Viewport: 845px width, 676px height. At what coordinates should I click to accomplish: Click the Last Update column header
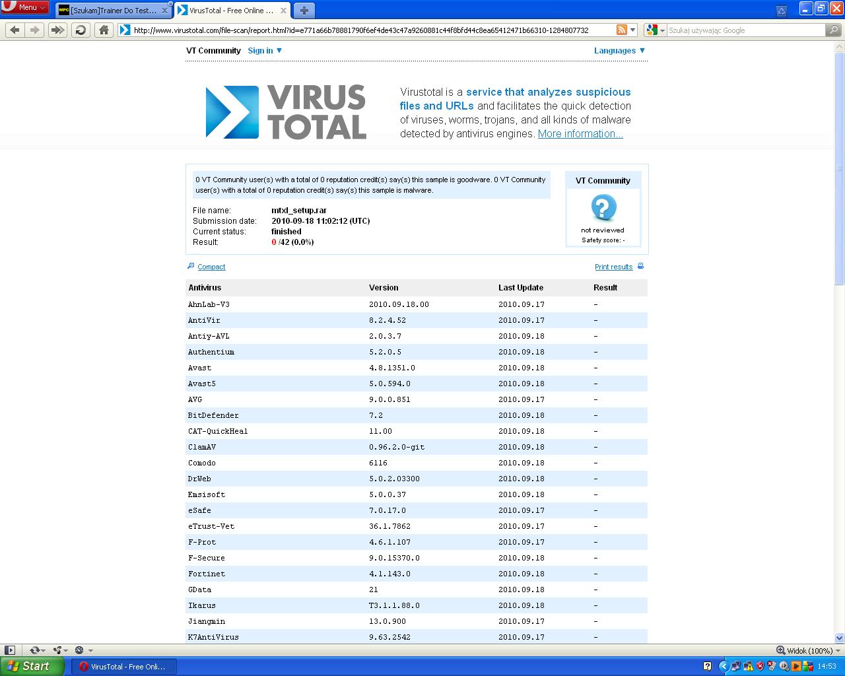point(521,288)
